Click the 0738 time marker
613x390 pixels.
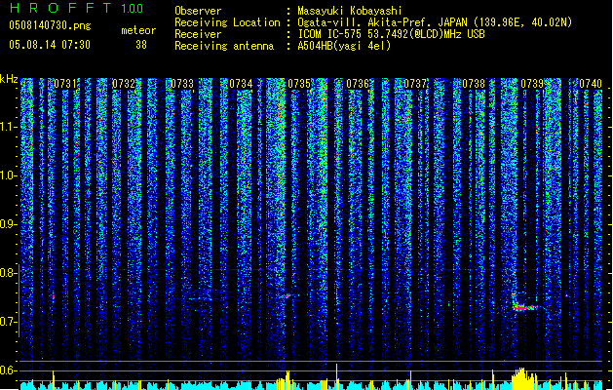(474, 84)
